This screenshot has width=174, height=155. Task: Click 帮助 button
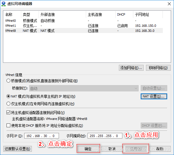160,149
